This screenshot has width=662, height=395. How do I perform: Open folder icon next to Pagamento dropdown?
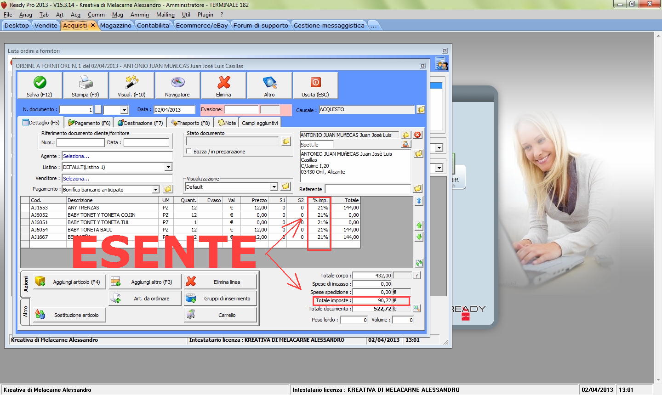[168, 189]
